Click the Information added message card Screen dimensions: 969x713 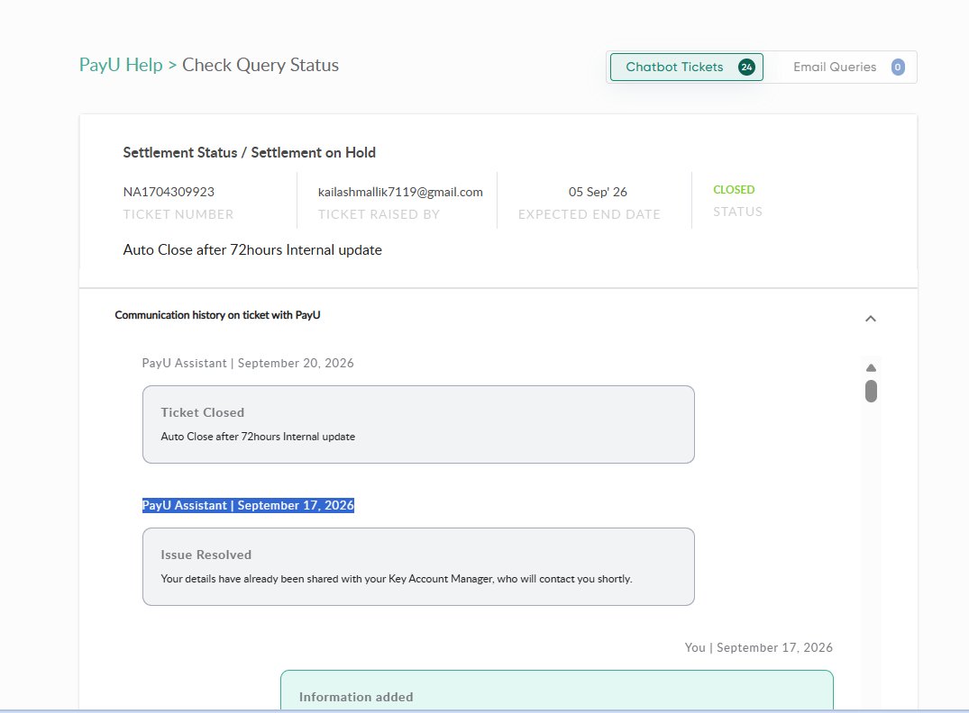coord(557,690)
